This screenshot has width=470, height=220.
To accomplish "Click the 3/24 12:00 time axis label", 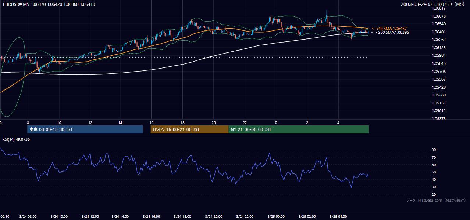I will (x=90, y=216).
